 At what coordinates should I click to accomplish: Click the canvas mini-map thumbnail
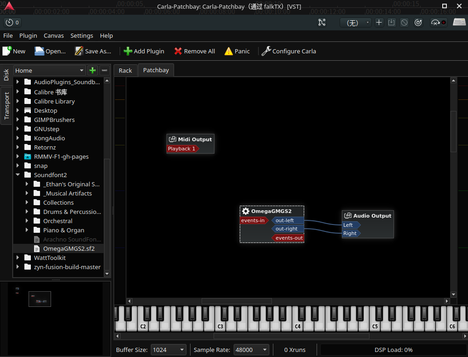[x=40, y=299]
